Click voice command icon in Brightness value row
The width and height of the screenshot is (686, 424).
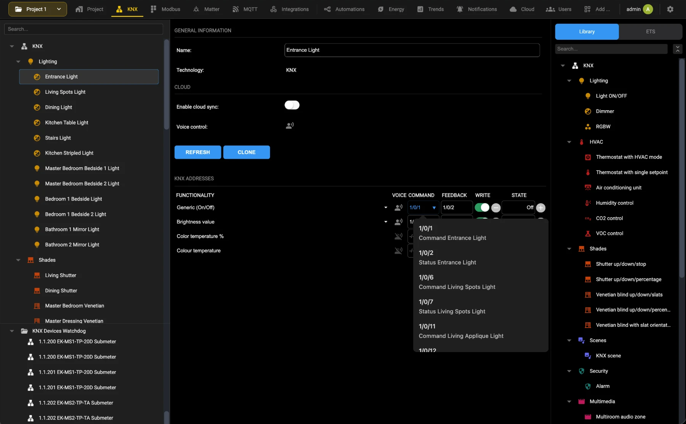point(398,222)
